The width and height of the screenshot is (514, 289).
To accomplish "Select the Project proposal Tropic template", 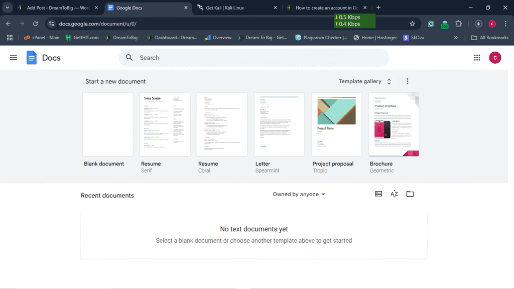I will [336, 124].
